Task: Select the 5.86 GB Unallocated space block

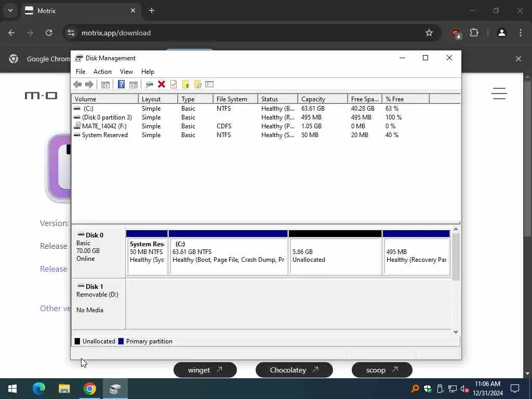Action: pyautogui.click(x=335, y=252)
